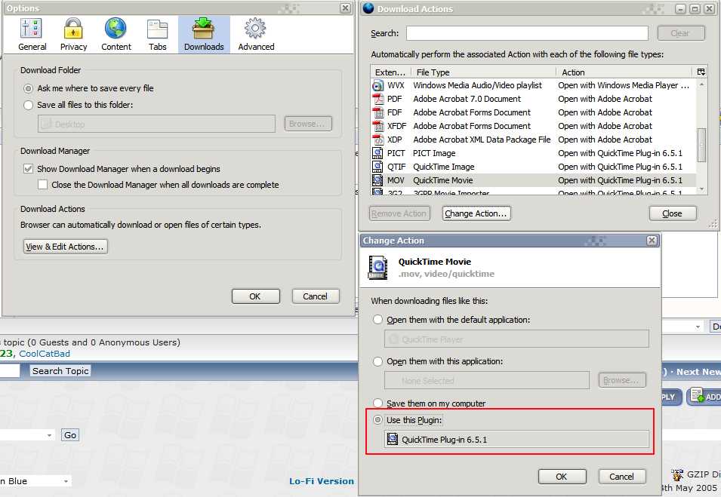Click the MOV QuickTime Movie row icon
Viewport: 721px width, 497px height.
(x=377, y=180)
